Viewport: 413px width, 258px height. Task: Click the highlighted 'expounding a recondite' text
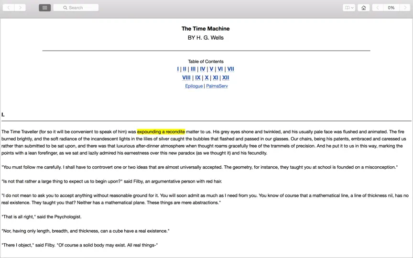click(x=161, y=132)
